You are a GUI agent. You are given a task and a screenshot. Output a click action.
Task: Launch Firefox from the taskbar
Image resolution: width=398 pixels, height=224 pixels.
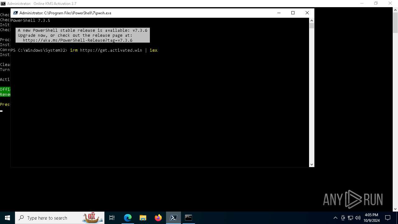click(x=158, y=218)
